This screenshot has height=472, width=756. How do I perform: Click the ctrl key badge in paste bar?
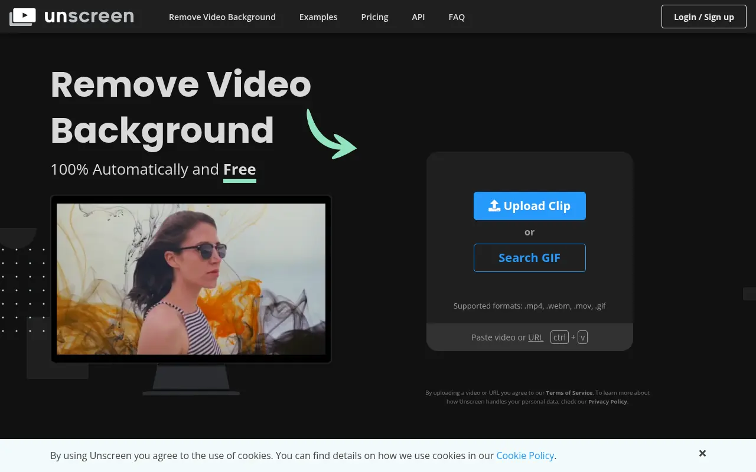(559, 337)
